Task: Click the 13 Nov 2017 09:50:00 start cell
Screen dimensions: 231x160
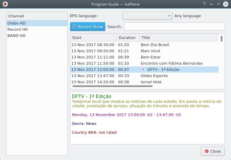Action: 93,51
